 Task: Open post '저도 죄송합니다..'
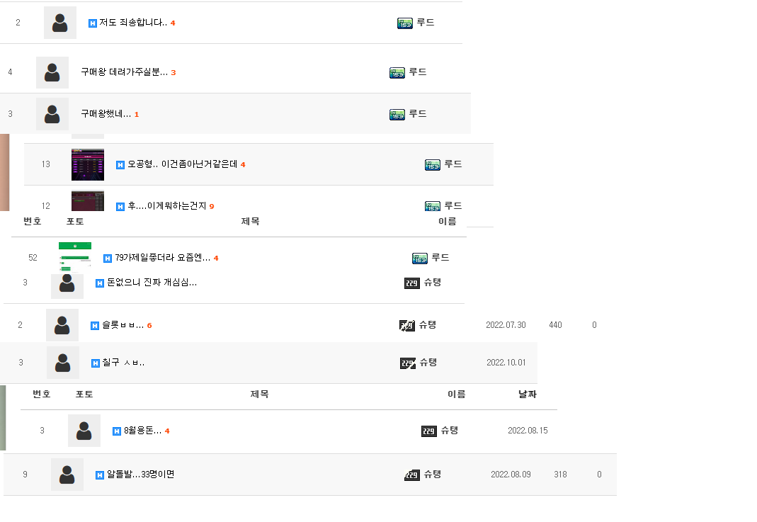[x=132, y=23]
